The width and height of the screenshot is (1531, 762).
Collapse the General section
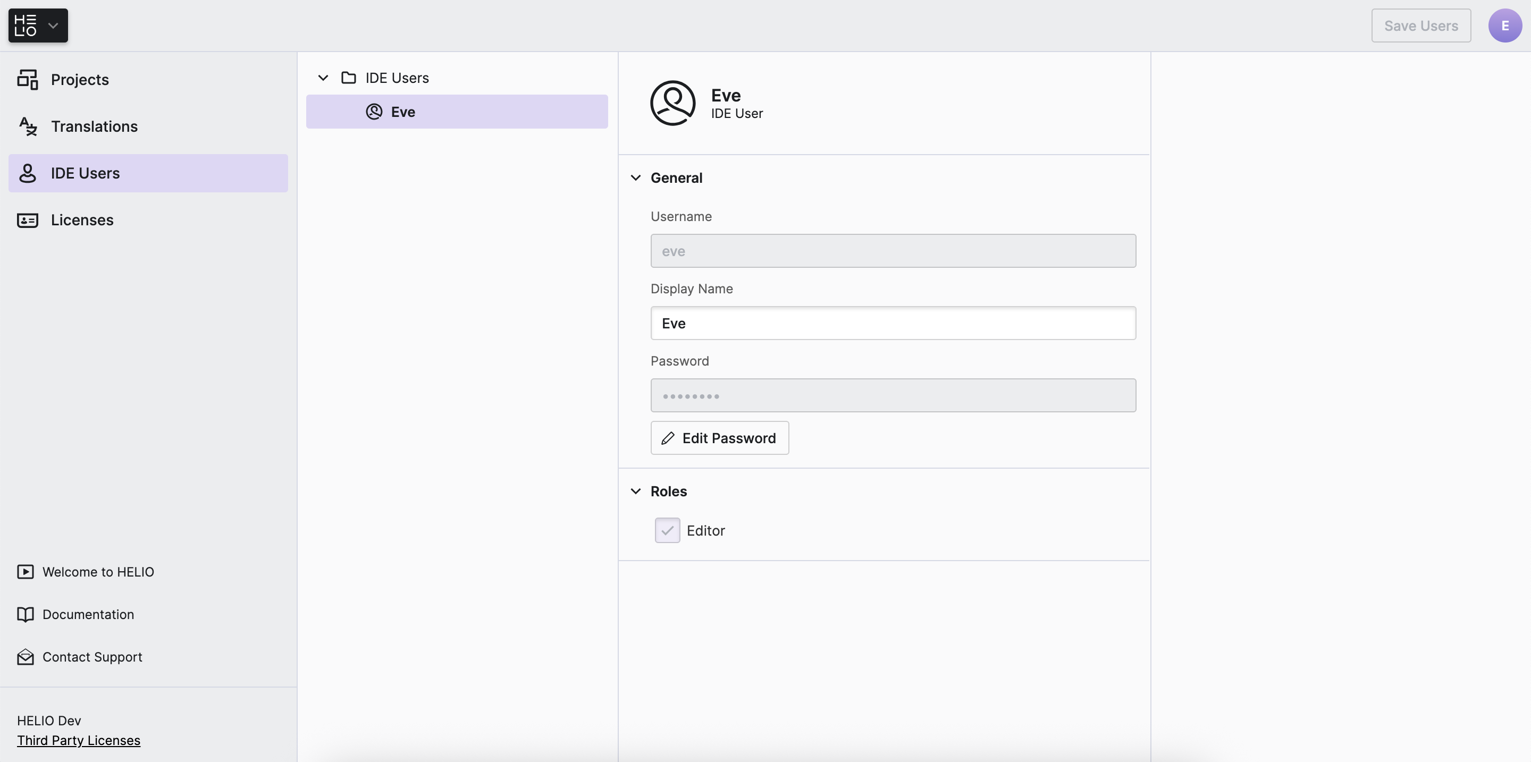(635, 177)
